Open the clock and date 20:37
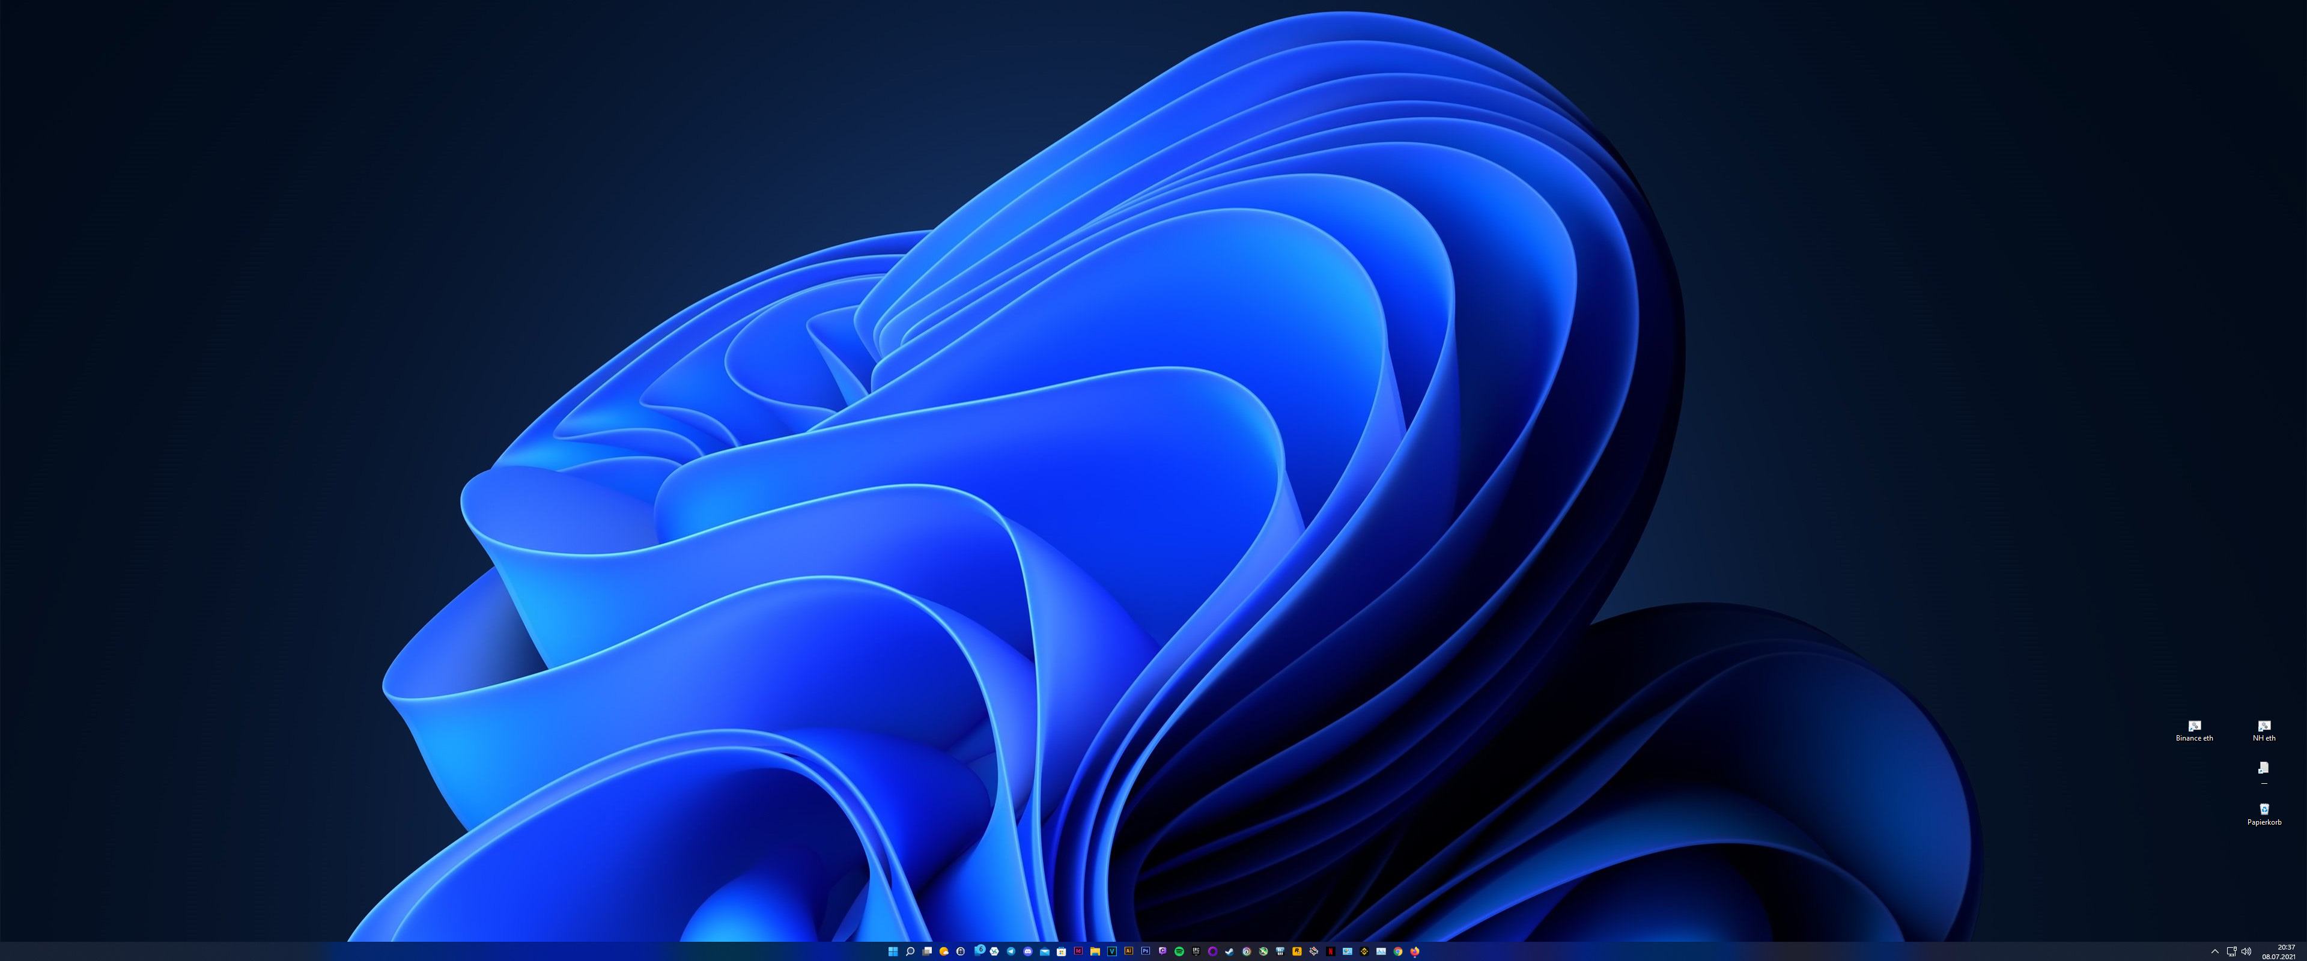Image resolution: width=2307 pixels, height=961 pixels. click(x=2279, y=951)
